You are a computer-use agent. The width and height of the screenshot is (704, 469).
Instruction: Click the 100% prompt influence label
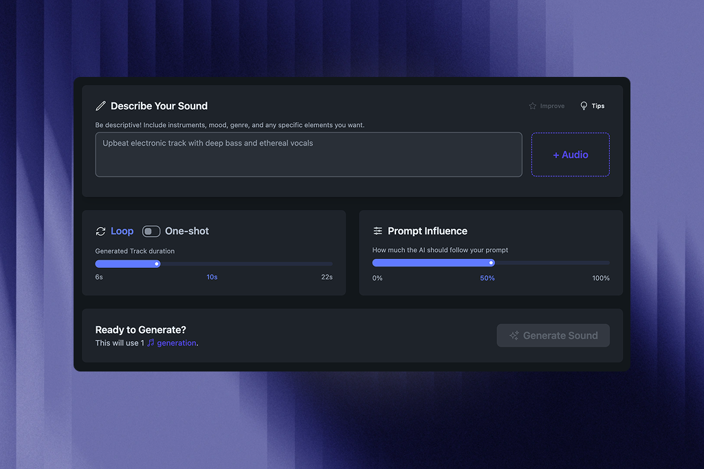tap(600, 278)
